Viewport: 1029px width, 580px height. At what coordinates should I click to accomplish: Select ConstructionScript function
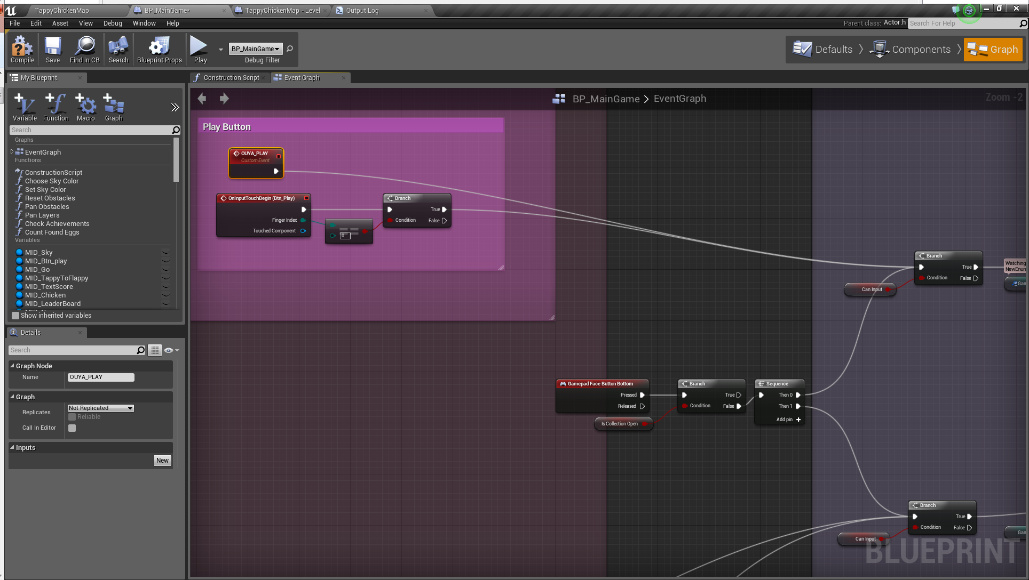pos(53,173)
